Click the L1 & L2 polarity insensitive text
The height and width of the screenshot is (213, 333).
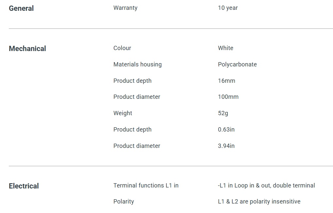259,202
